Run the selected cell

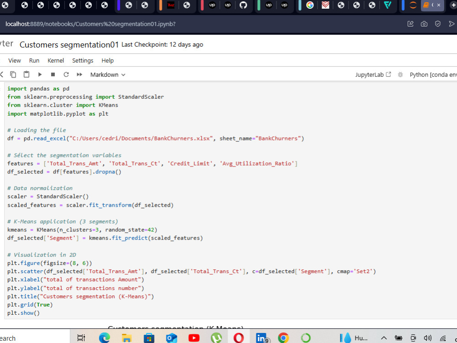[40, 75]
